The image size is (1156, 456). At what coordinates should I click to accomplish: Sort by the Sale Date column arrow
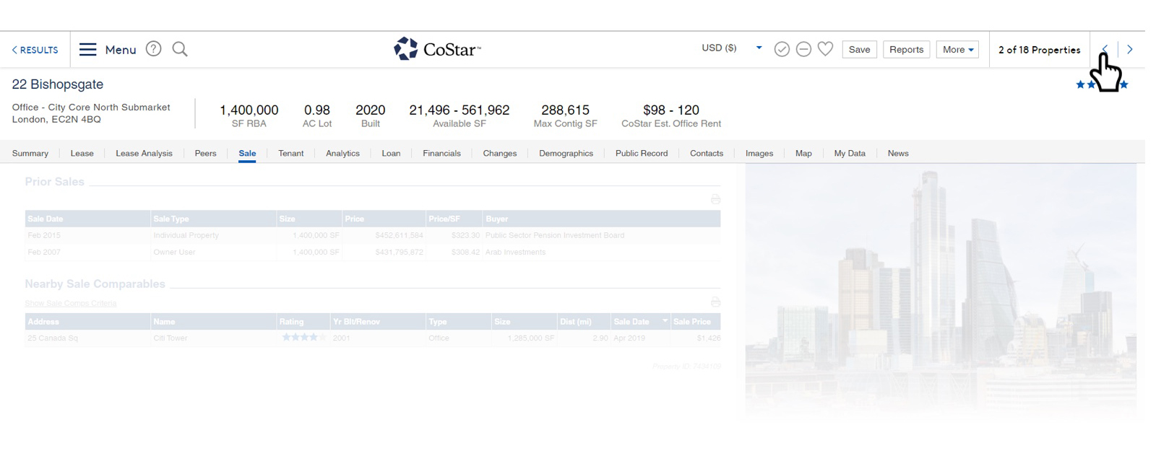click(665, 321)
